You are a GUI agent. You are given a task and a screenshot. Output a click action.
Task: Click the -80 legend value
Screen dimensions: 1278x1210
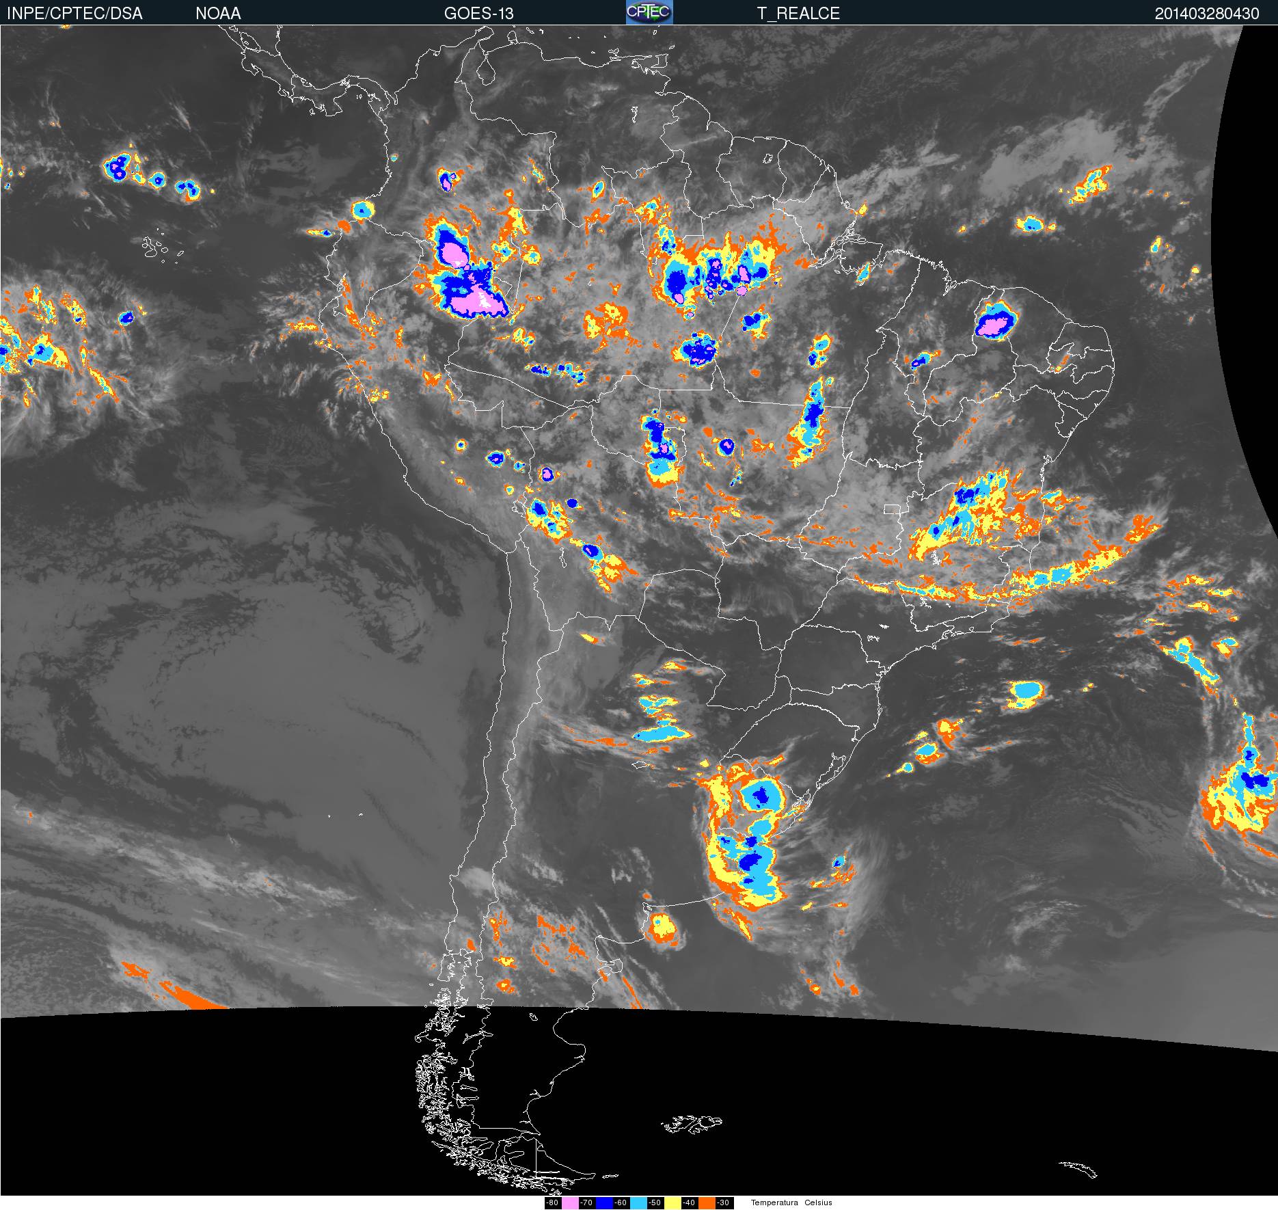(x=553, y=1202)
